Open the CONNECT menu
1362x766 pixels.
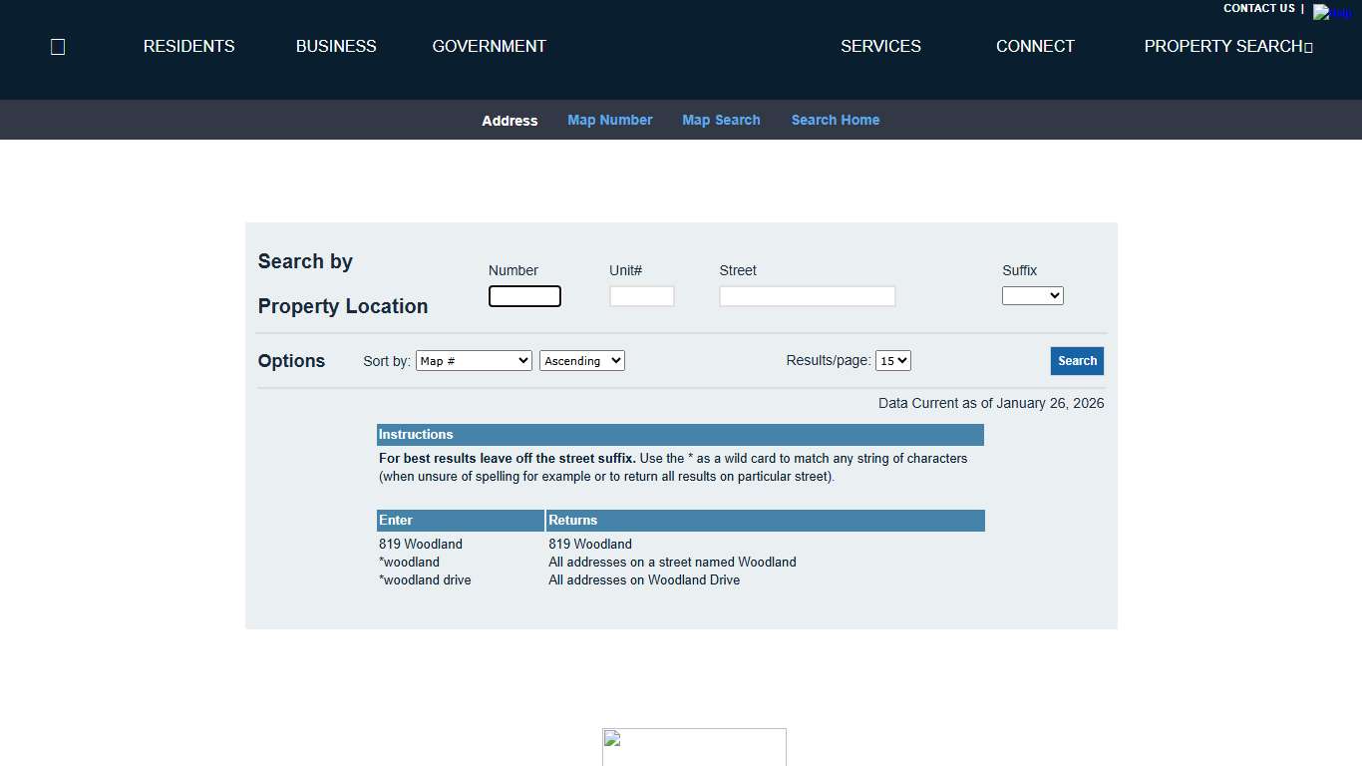click(1035, 47)
